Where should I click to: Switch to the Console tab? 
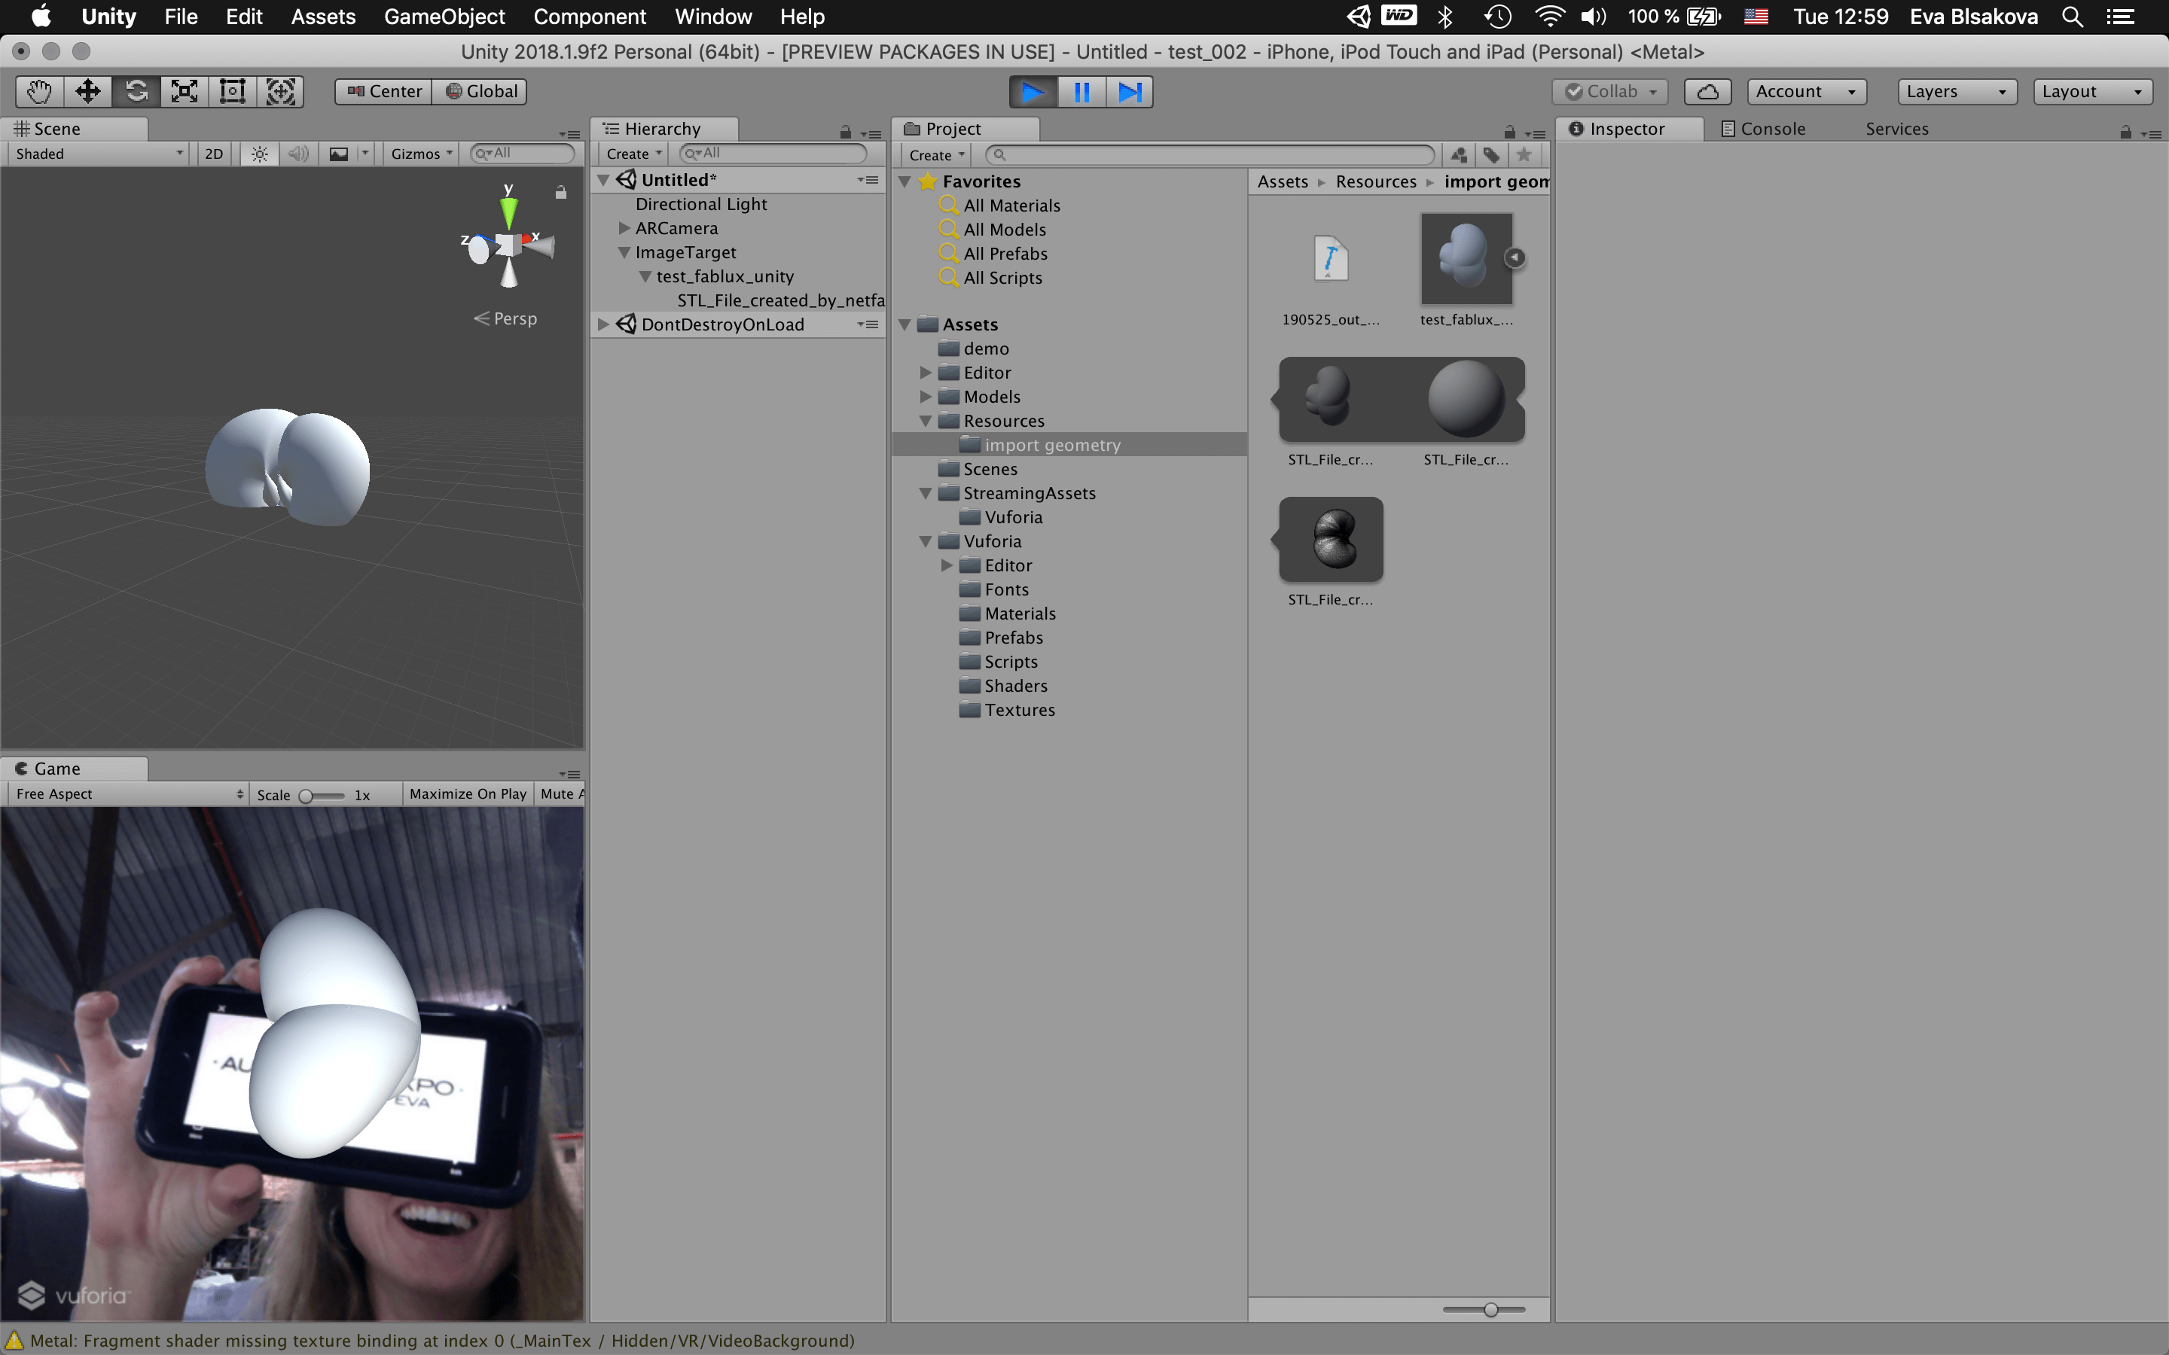tap(1764, 129)
